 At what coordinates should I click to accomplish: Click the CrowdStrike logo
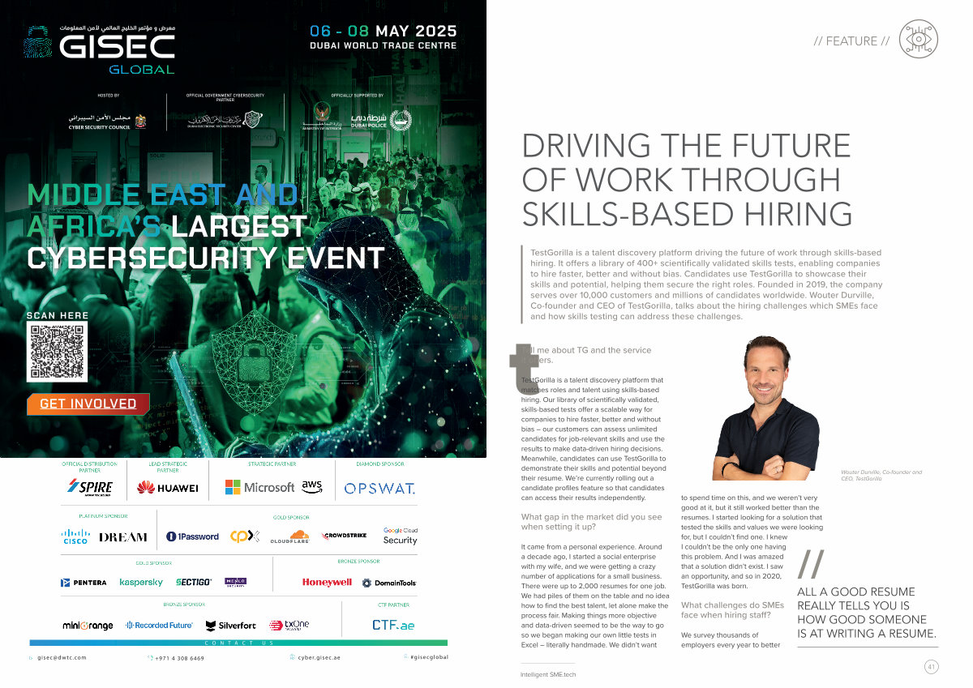[345, 536]
